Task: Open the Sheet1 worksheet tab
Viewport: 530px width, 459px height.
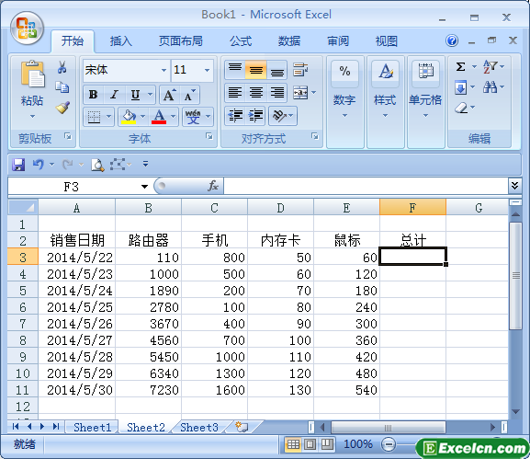Action: (x=92, y=428)
